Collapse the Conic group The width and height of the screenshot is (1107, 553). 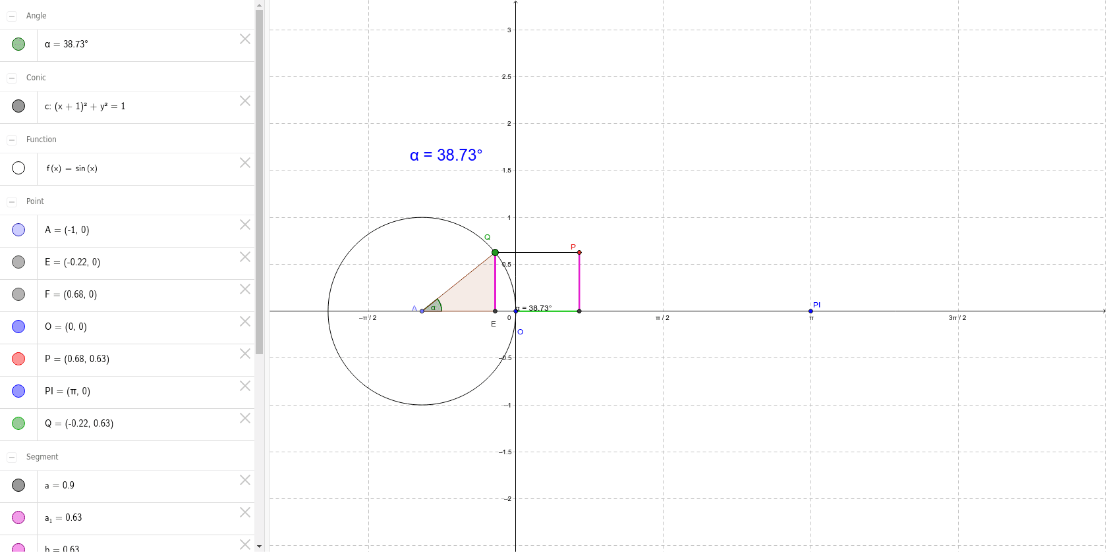pyautogui.click(x=12, y=78)
